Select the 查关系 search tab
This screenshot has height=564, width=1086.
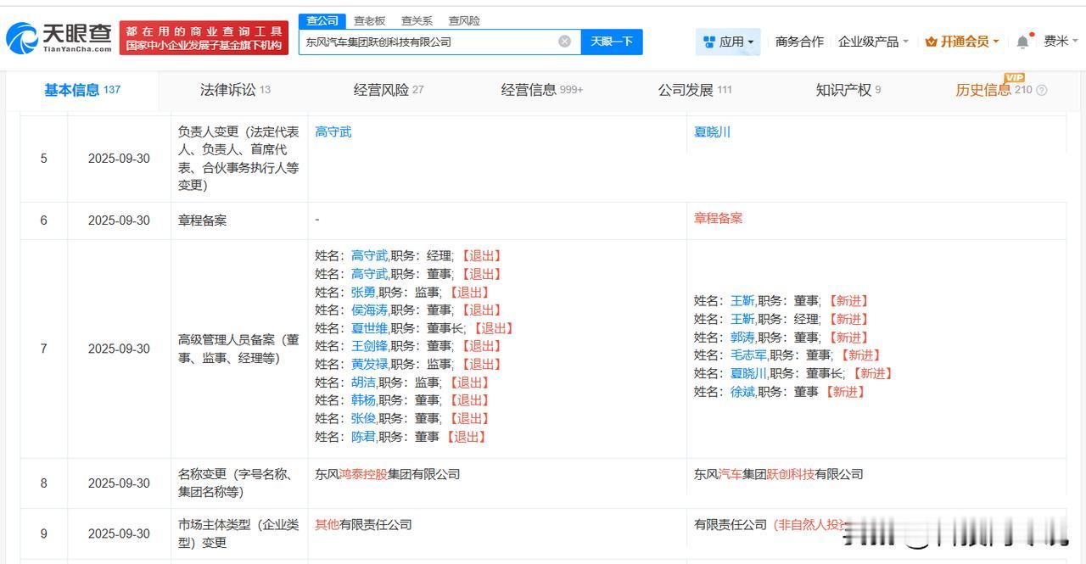417,20
